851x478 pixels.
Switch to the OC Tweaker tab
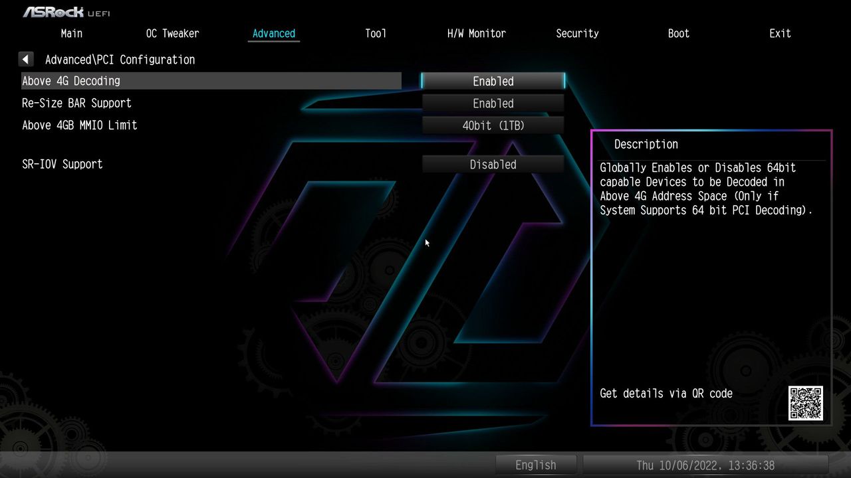tap(173, 33)
